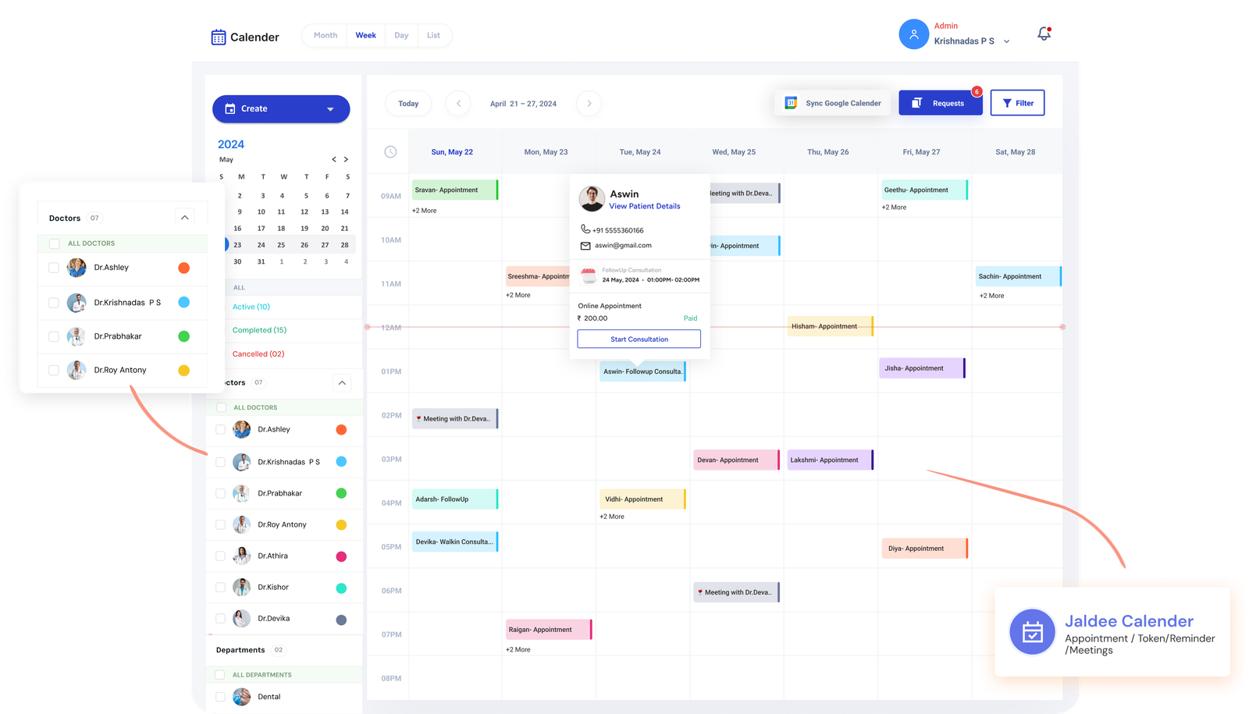
Task: Switch to the List view tab
Action: pos(433,35)
